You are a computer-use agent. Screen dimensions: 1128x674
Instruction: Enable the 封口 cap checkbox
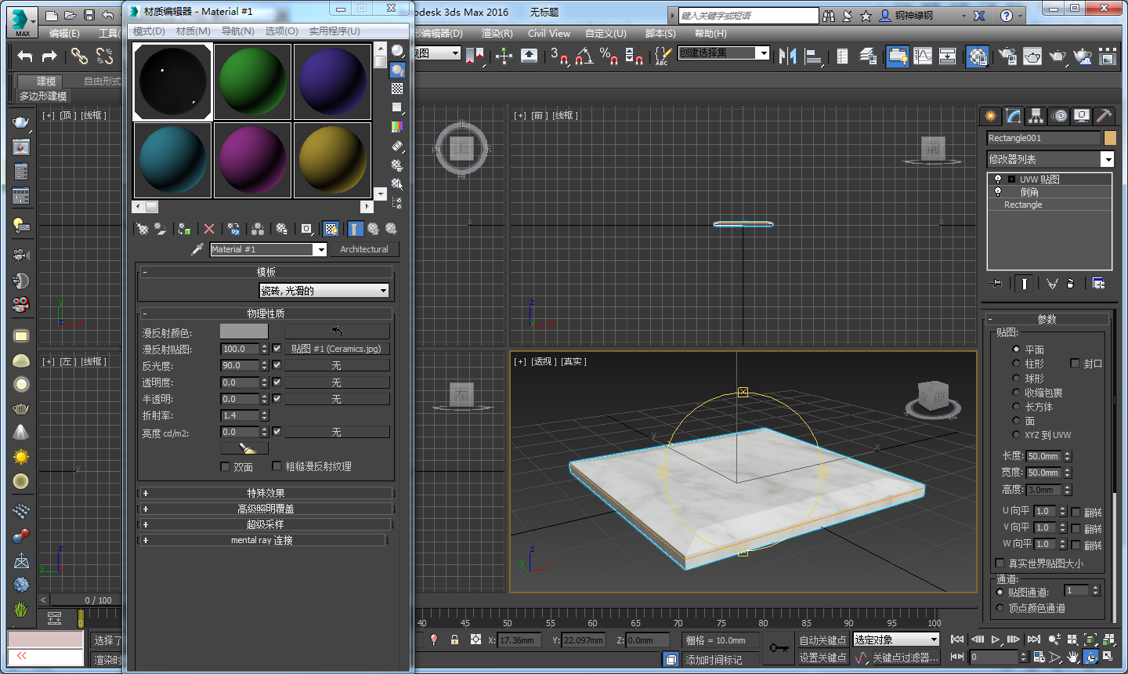click(x=1075, y=363)
